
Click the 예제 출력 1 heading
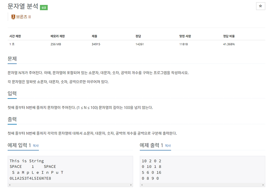pyautogui.click(x=152, y=145)
